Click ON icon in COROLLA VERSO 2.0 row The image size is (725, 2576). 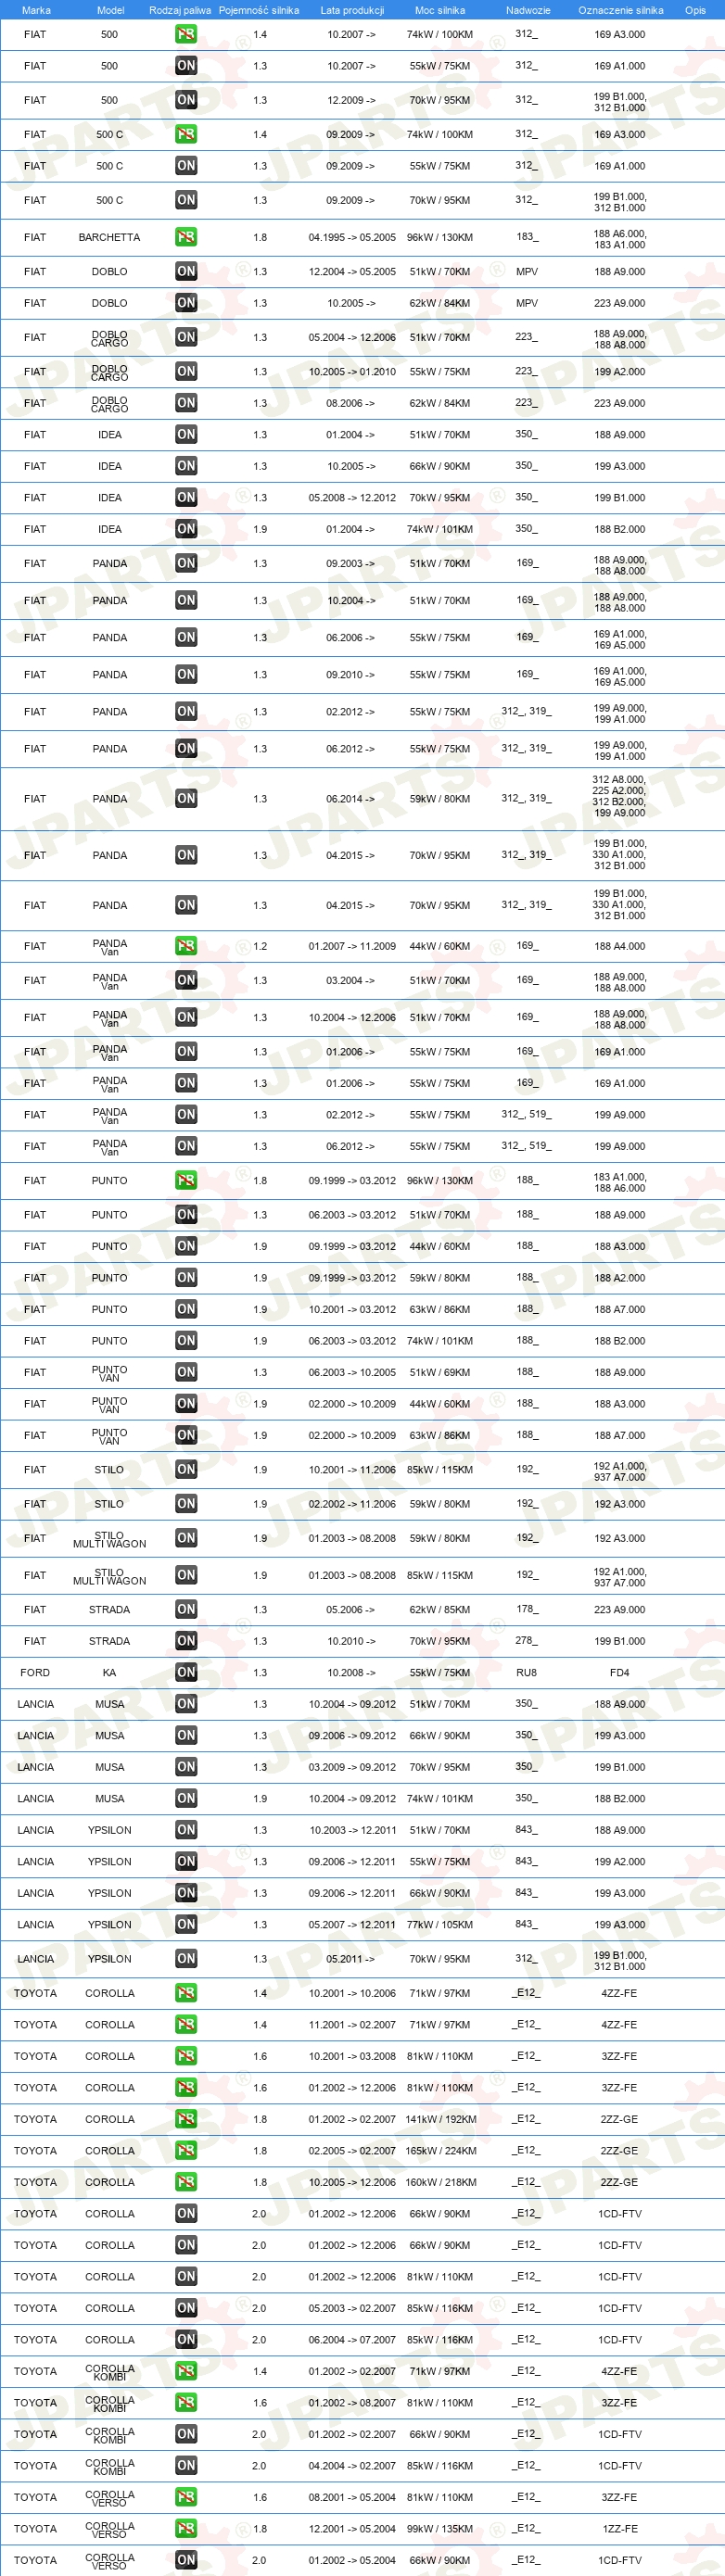[186, 2559]
